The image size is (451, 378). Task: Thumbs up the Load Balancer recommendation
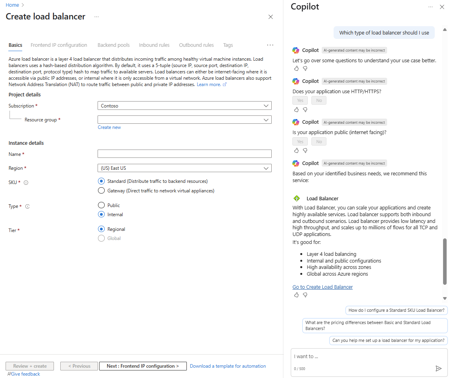point(296,295)
